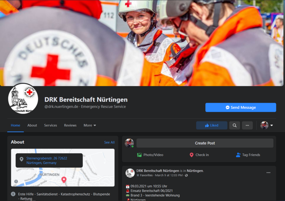Expand the More tab dropdown

(x=90, y=125)
